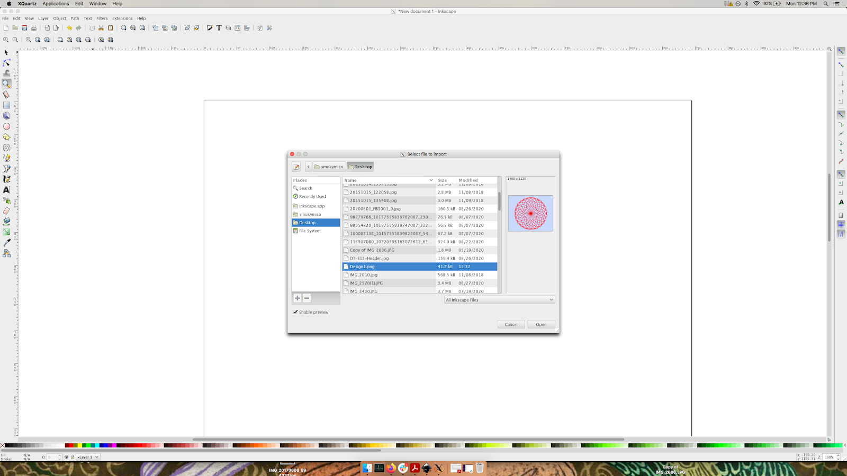Viewport: 847px width, 476px height.
Task: Select the Text tool
Action: coord(6,189)
